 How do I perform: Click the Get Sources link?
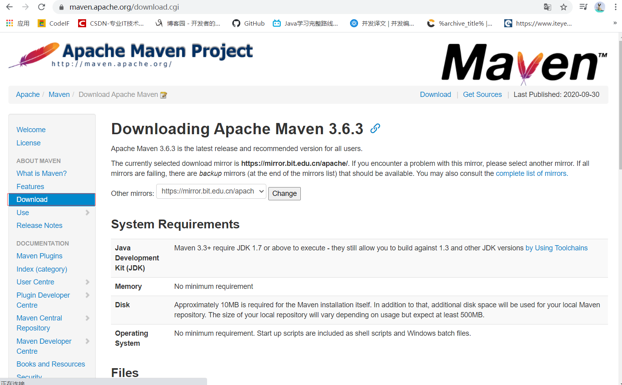tap(482, 95)
